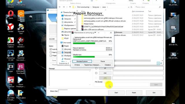
Task: Toggle T Flash checkbox in Odin
Action: click(51, 55)
